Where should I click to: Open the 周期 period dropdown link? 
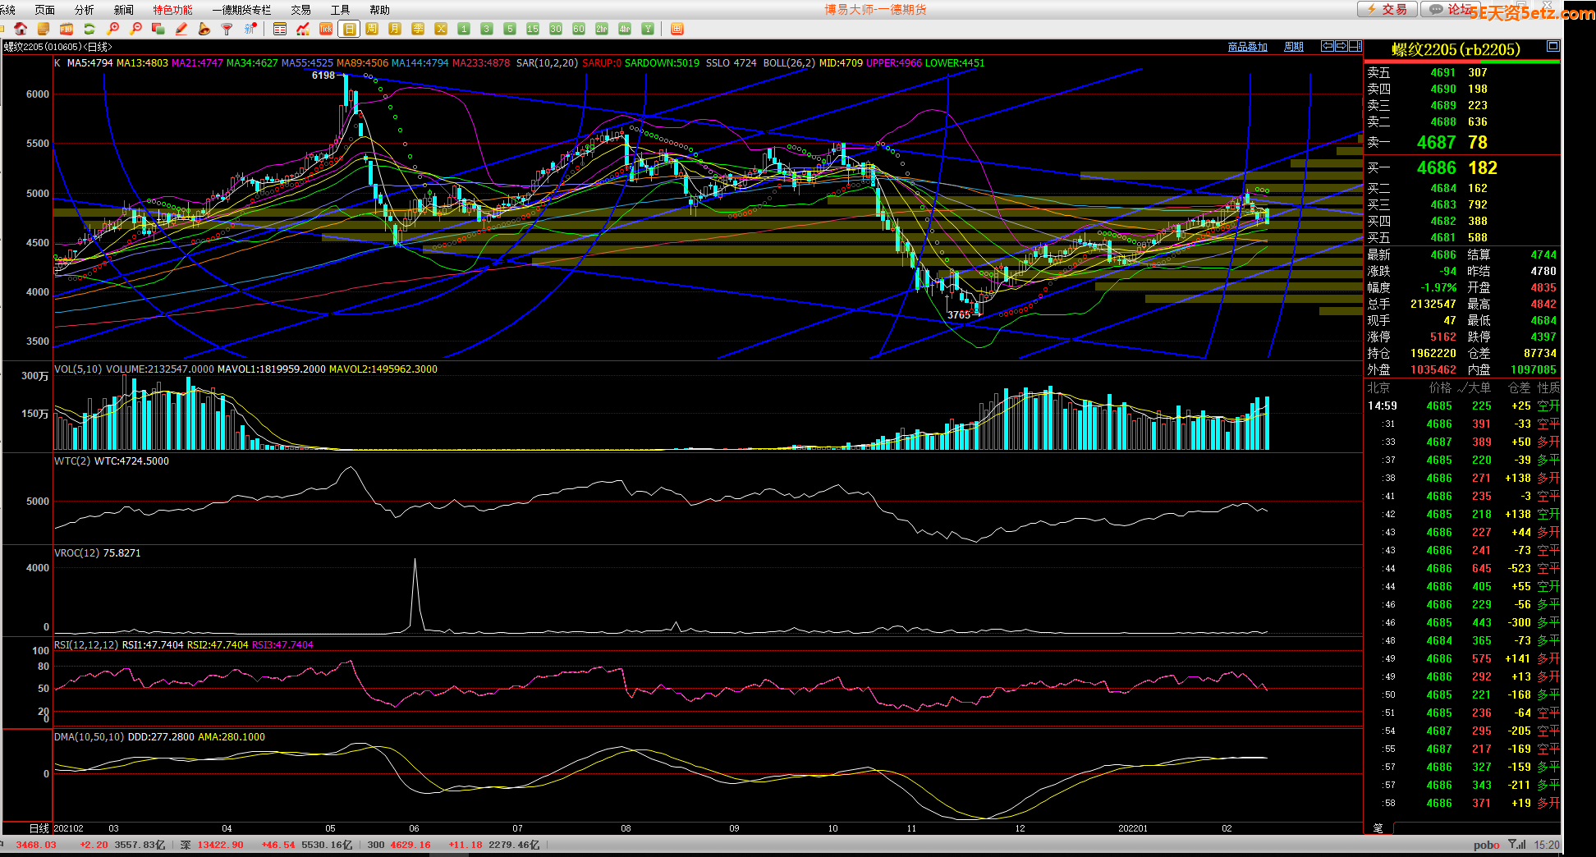(1293, 47)
